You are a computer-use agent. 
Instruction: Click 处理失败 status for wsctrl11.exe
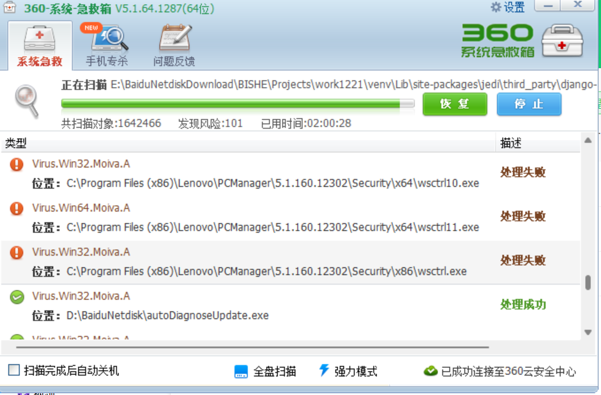tap(523, 216)
